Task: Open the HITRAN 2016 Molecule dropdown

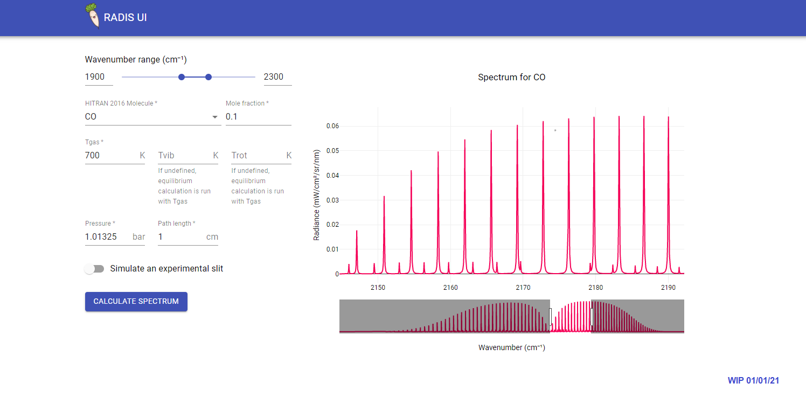Action: [153, 116]
